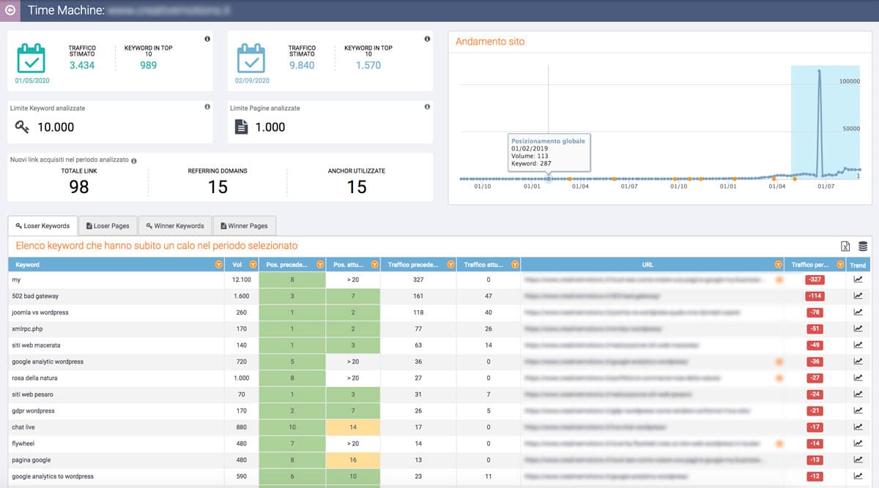Open the URL column filter dropdown

(x=778, y=264)
